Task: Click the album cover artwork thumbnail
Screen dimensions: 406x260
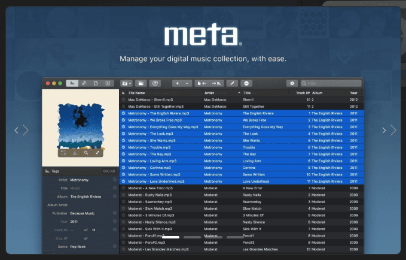Action: pyautogui.click(x=81, y=126)
